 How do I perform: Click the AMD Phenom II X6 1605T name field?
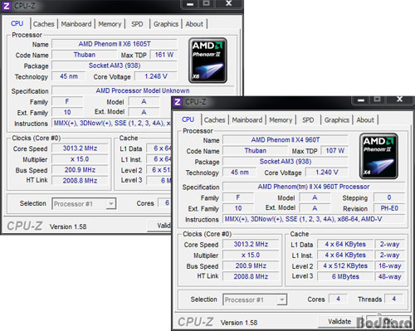click(x=115, y=44)
